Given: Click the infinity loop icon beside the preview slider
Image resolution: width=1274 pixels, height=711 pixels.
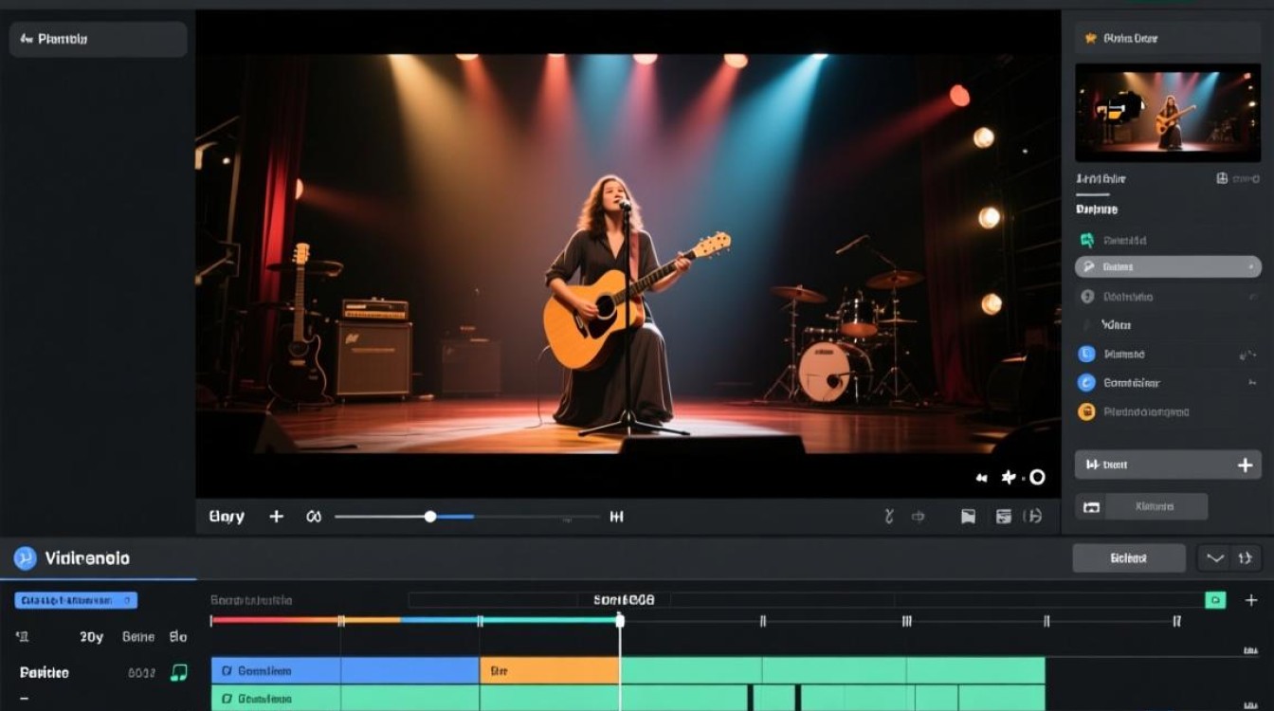Looking at the screenshot, I should (314, 517).
